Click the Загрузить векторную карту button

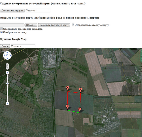tap(54, 25)
